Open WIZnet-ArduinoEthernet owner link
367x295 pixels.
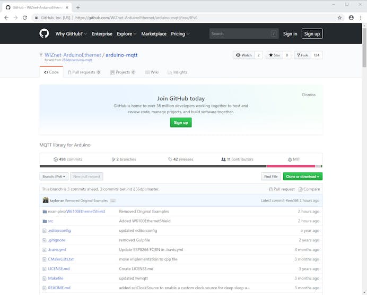click(73, 55)
